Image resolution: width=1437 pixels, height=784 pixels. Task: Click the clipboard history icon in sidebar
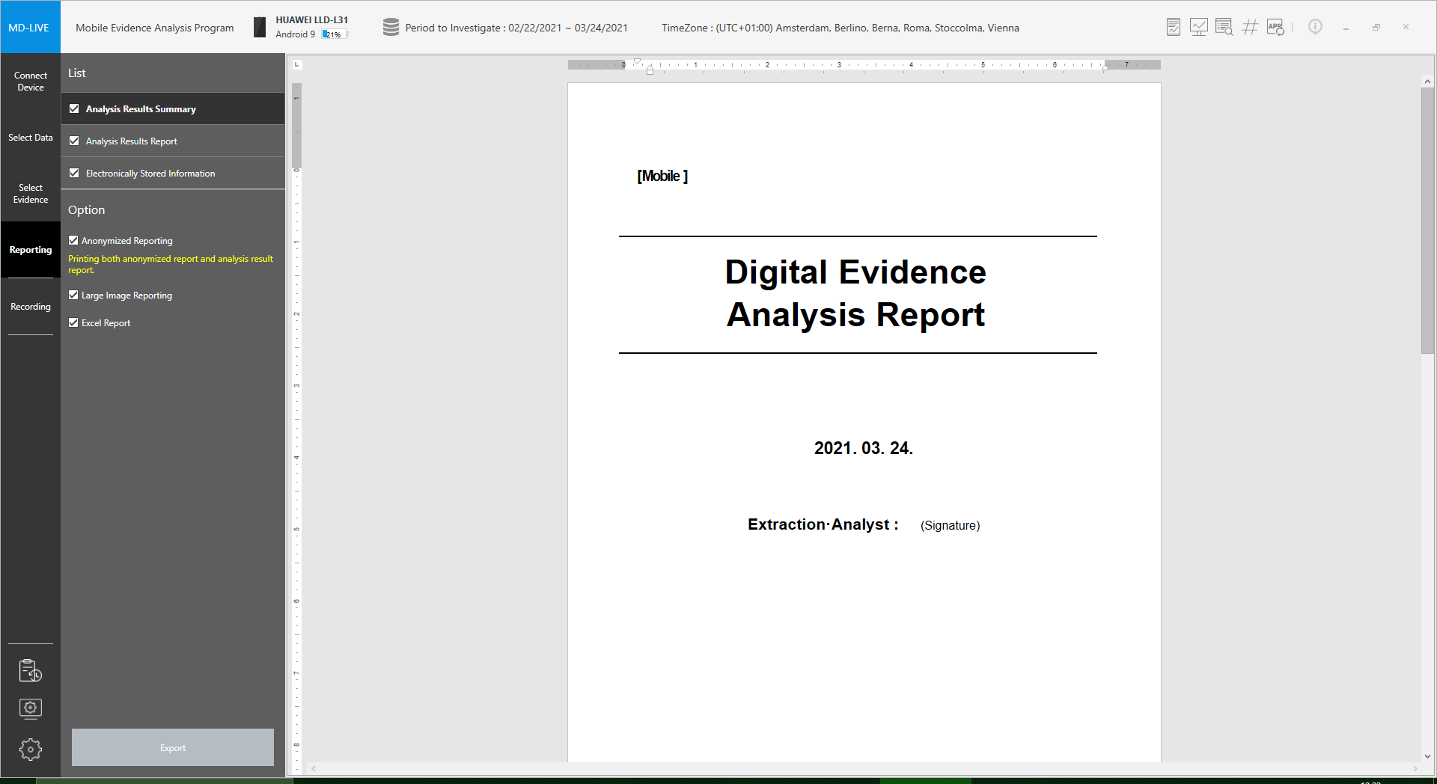pyautogui.click(x=31, y=670)
